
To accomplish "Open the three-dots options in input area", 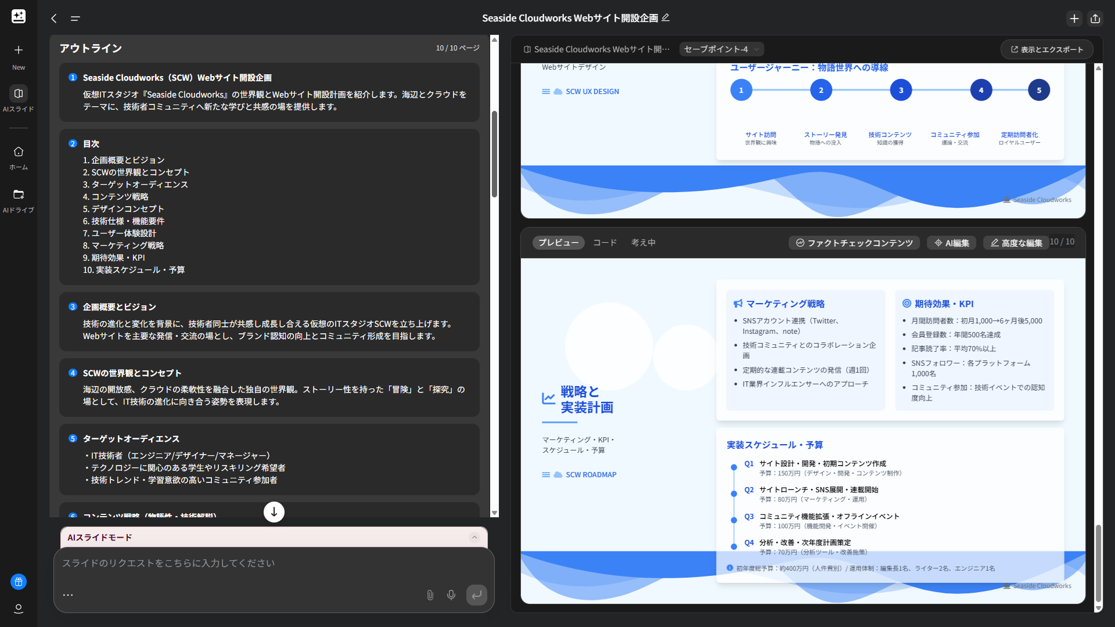I will tap(68, 595).
